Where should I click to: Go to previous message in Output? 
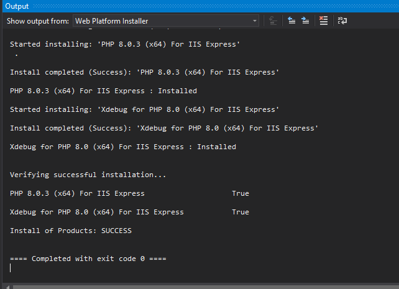(291, 21)
